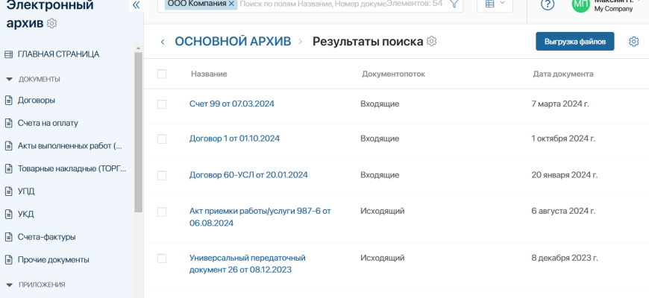
Task: Open the help question mark icon
Action: coord(548,4)
